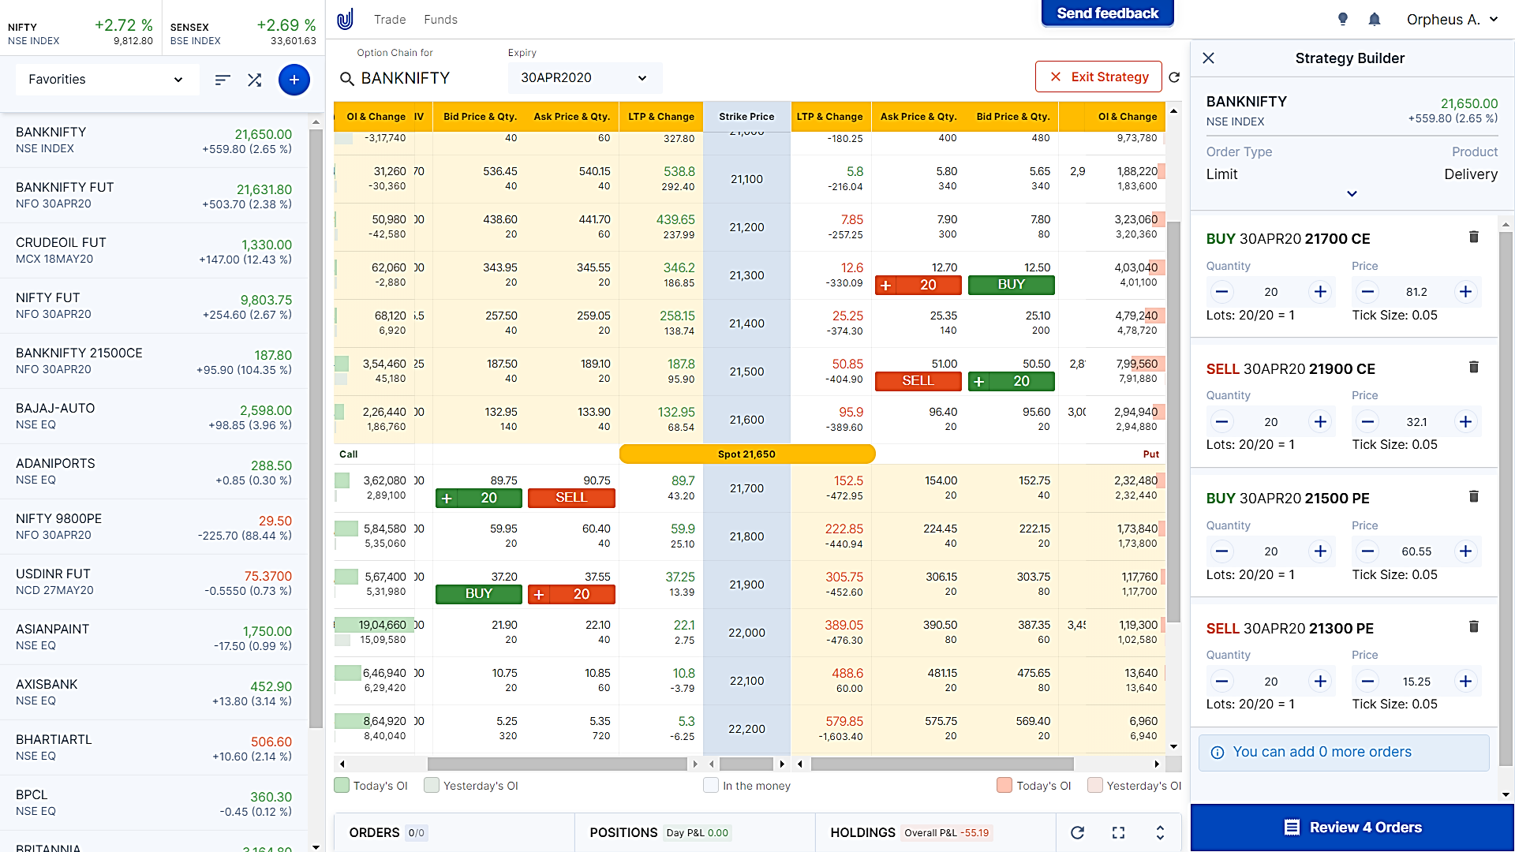Click the add instrument plus button

coord(294,80)
